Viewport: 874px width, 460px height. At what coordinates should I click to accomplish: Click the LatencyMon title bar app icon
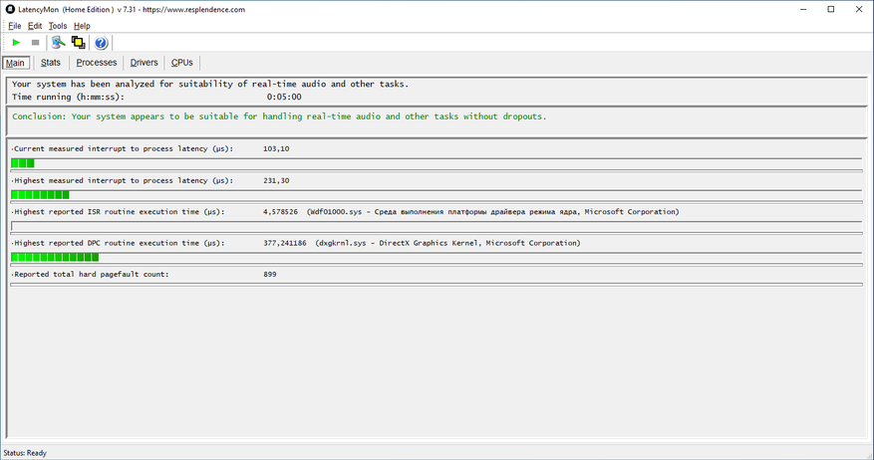(x=9, y=9)
